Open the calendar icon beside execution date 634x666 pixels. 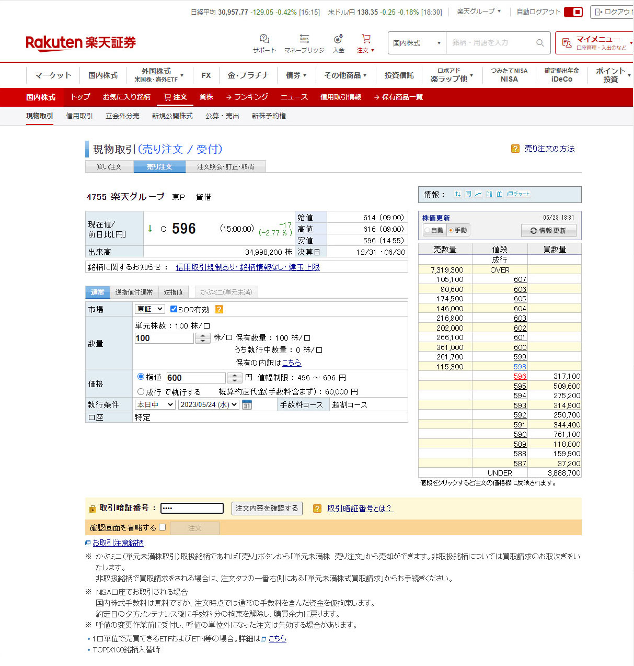247,405
